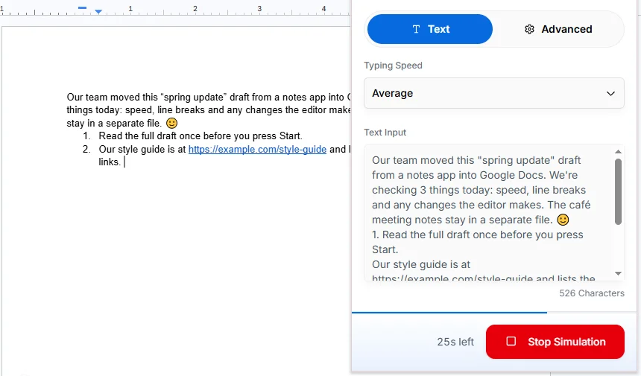Click the Stop Simulation button

(x=555, y=342)
